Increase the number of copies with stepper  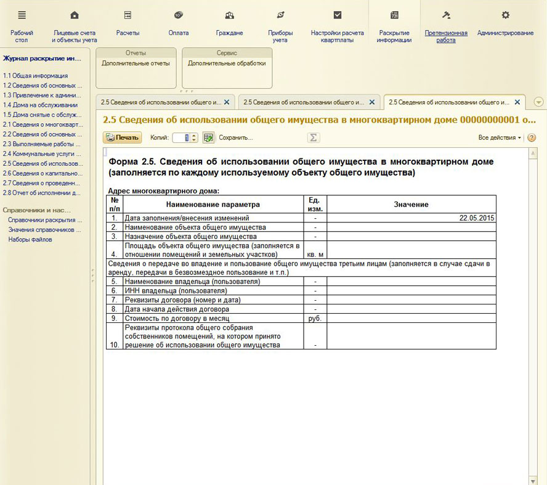click(194, 135)
